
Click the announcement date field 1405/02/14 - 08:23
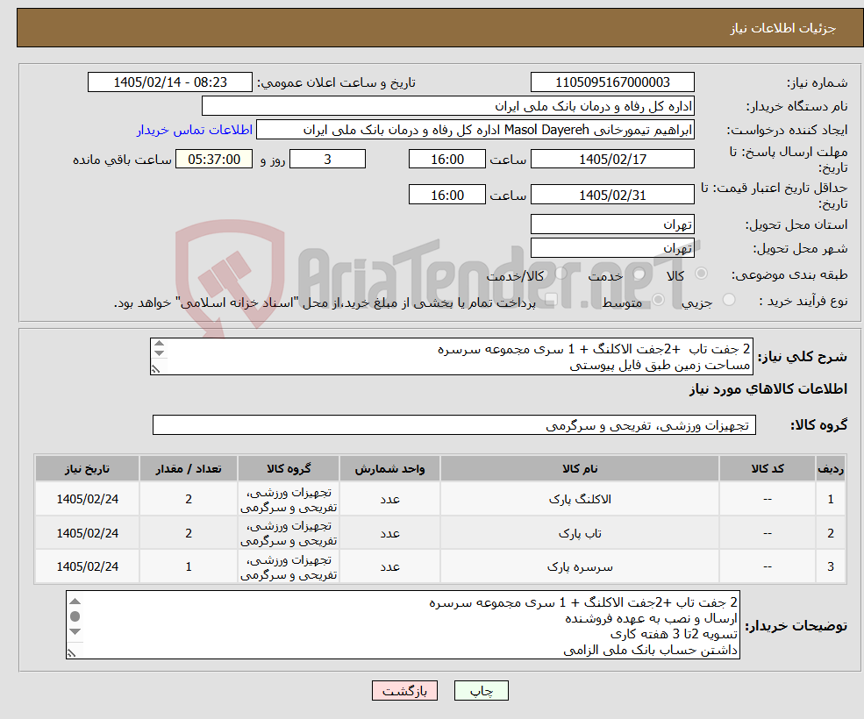tap(169, 82)
